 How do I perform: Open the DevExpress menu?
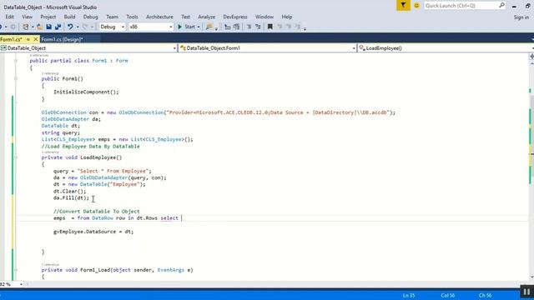point(235,17)
